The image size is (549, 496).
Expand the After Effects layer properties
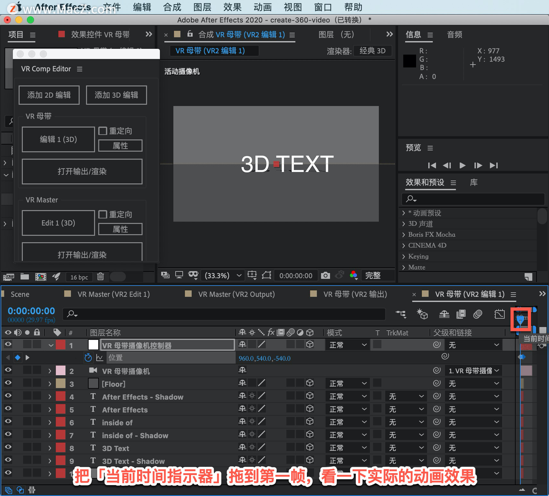pos(50,410)
